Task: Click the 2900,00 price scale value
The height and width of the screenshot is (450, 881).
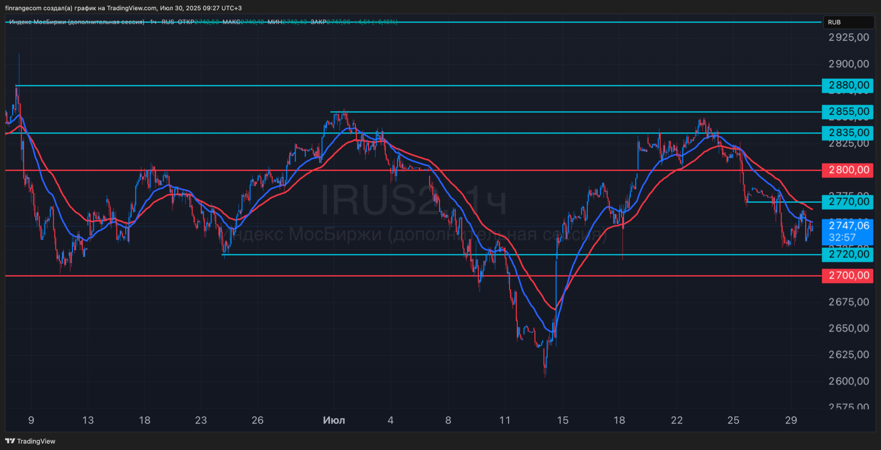Action: (x=849, y=64)
